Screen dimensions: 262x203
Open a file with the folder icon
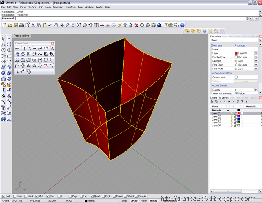[x=10, y=25]
